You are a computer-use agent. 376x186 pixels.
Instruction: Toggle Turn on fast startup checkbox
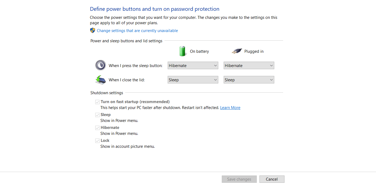97,102
